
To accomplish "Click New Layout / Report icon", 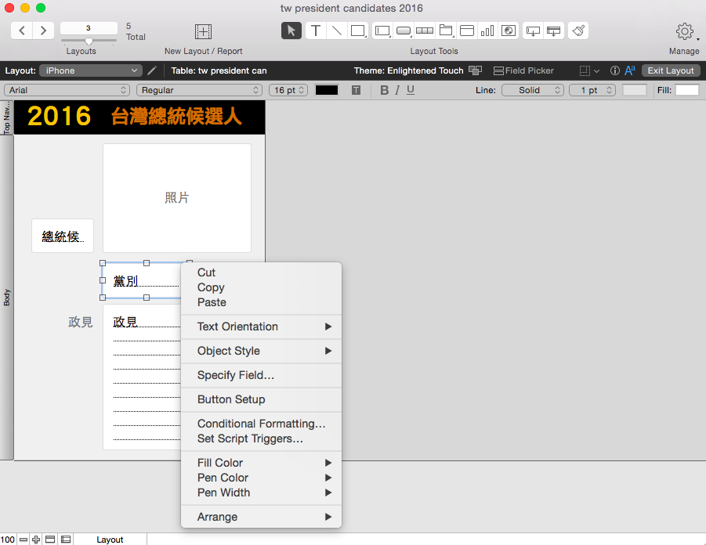I will coord(203,31).
